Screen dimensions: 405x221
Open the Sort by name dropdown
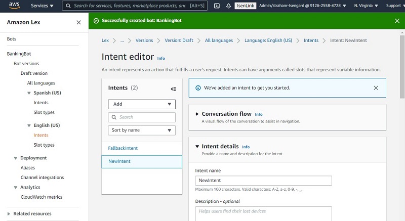pyautogui.click(x=142, y=130)
